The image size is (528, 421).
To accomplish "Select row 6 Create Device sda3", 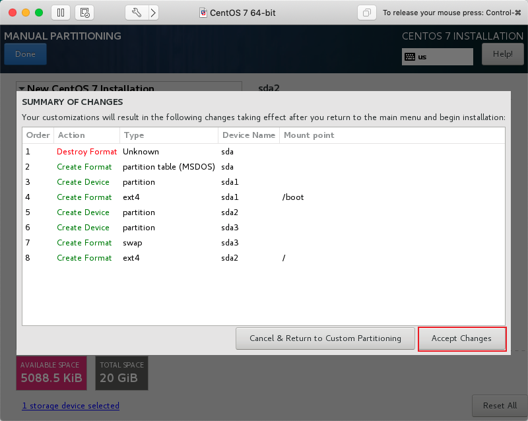I will tap(263, 228).
